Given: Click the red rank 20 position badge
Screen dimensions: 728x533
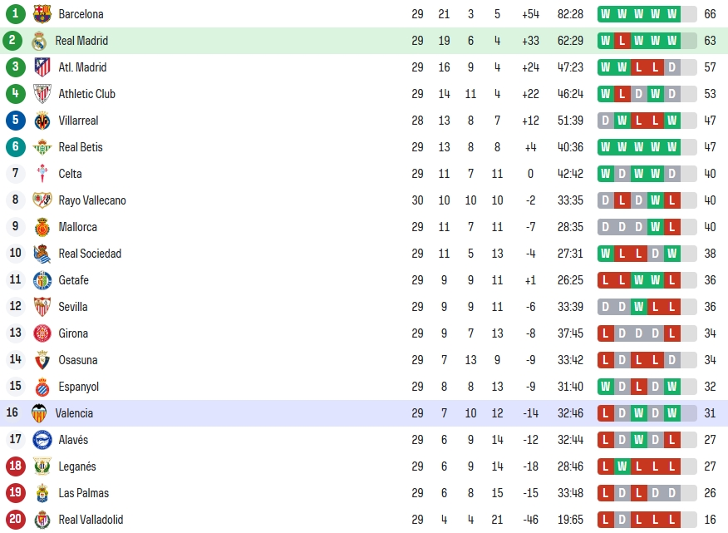Looking at the screenshot, I should point(15,520).
